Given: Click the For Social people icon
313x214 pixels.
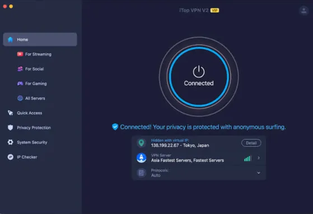Looking at the screenshot, I should [20, 69].
